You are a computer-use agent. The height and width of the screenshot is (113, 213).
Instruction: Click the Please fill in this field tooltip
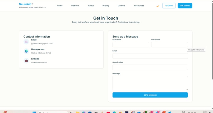[x=196, y=50]
